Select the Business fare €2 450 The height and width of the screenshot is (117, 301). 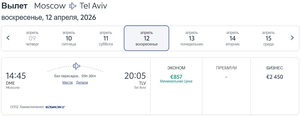tap(275, 77)
